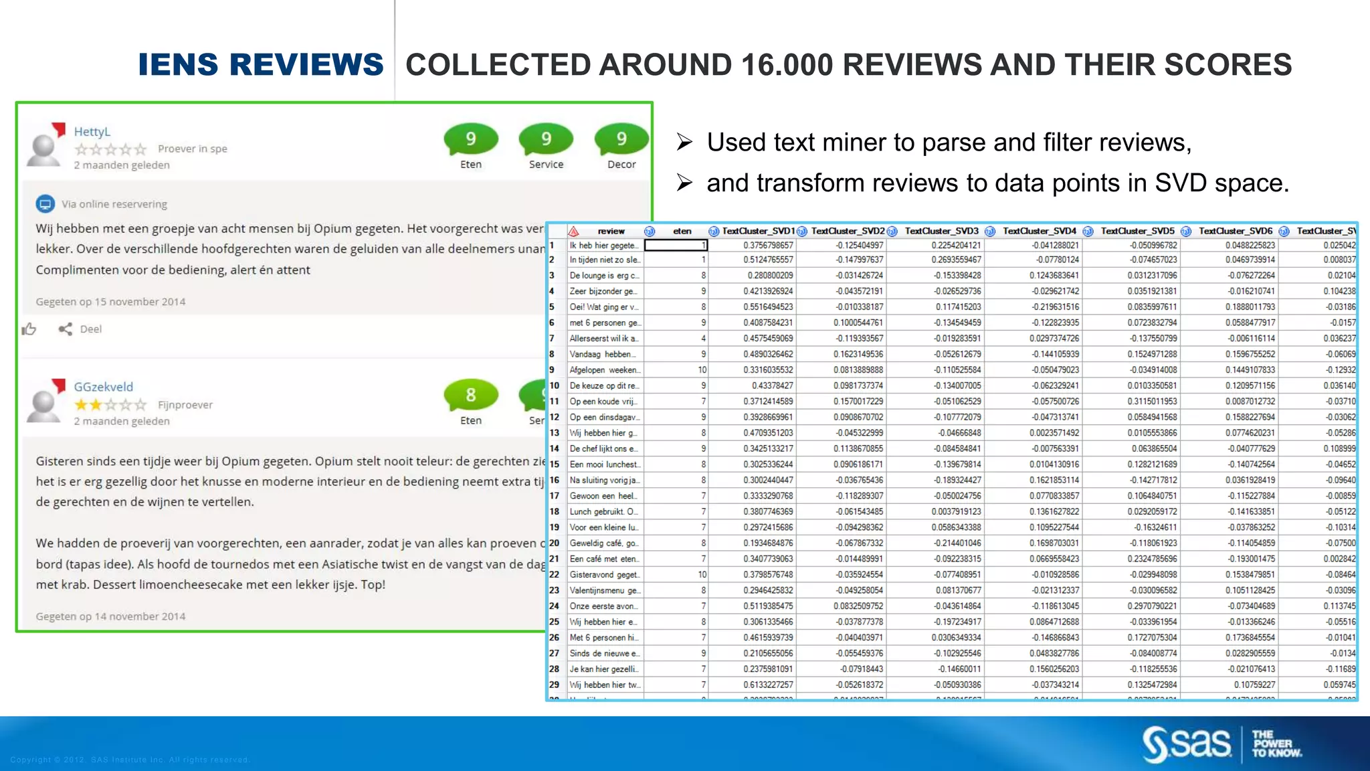Click HettyL's star rating

(110, 149)
